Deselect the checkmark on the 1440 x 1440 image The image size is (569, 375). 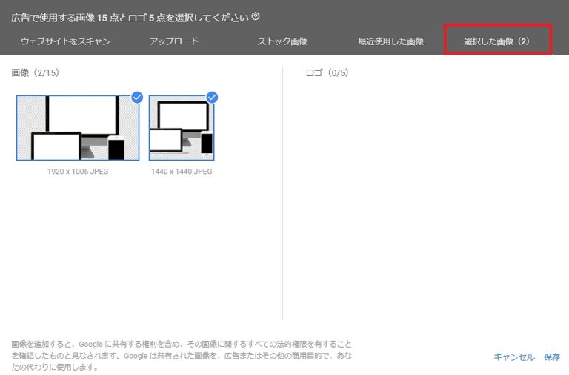pos(212,97)
